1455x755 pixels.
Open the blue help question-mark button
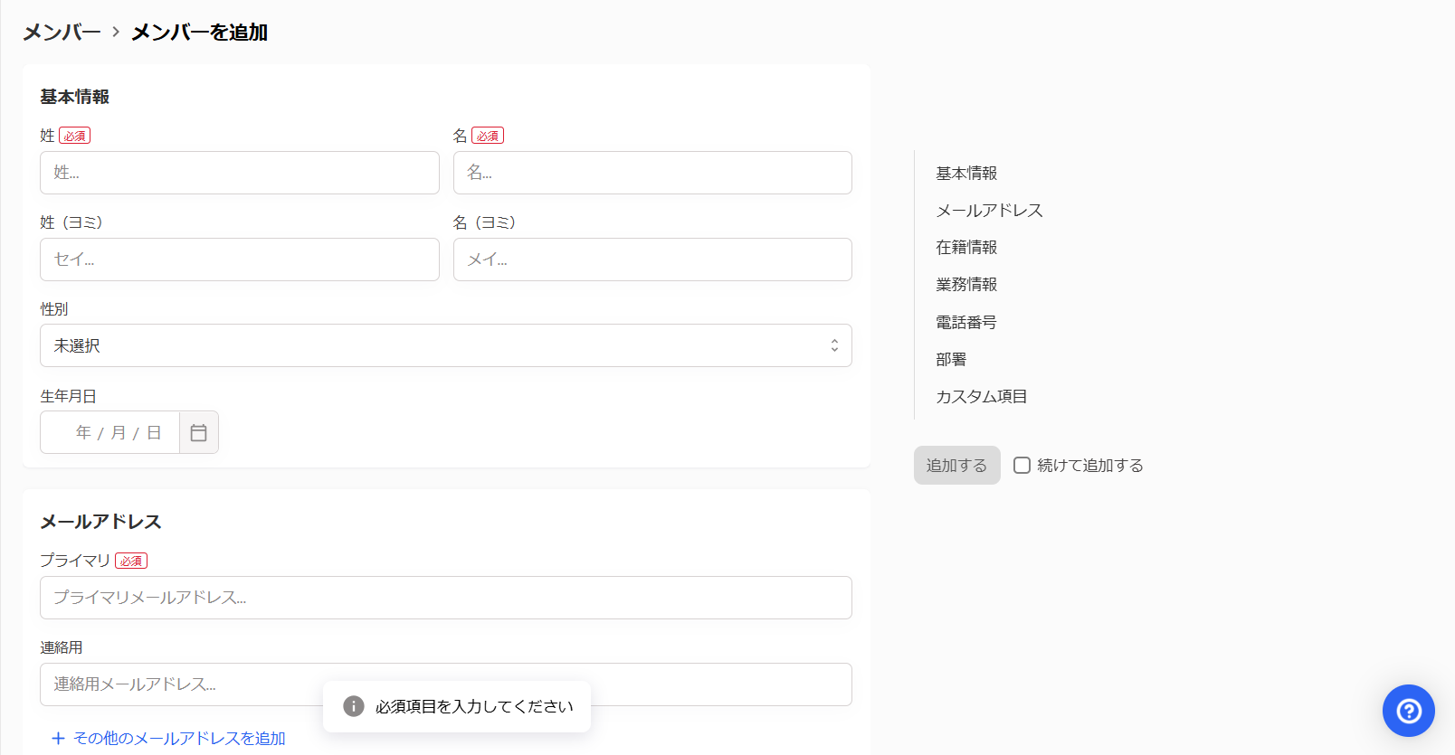1409,711
